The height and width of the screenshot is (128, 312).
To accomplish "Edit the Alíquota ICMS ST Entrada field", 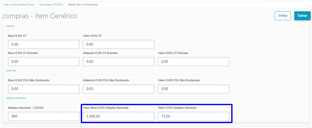I will point(119,62).
